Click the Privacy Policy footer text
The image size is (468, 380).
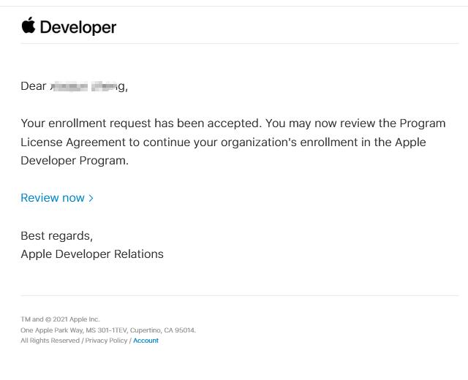(106, 341)
